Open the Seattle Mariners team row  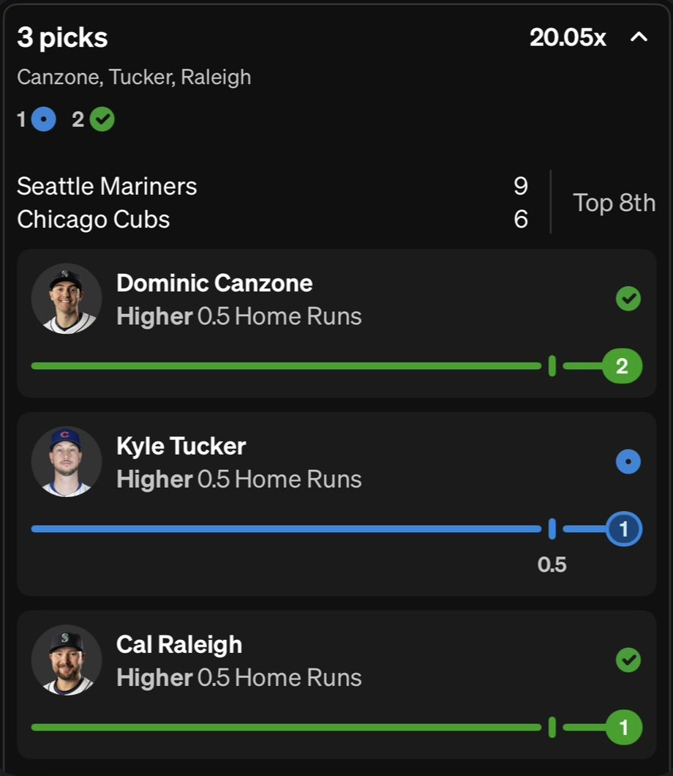273,187
